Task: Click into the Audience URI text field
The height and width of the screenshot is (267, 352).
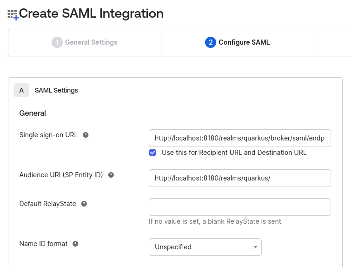Action: pyautogui.click(x=239, y=178)
